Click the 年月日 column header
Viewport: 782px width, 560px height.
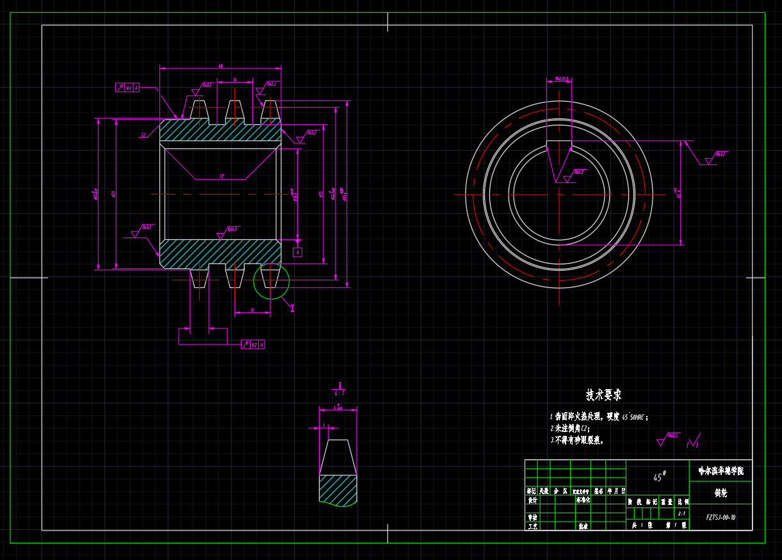point(616,491)
